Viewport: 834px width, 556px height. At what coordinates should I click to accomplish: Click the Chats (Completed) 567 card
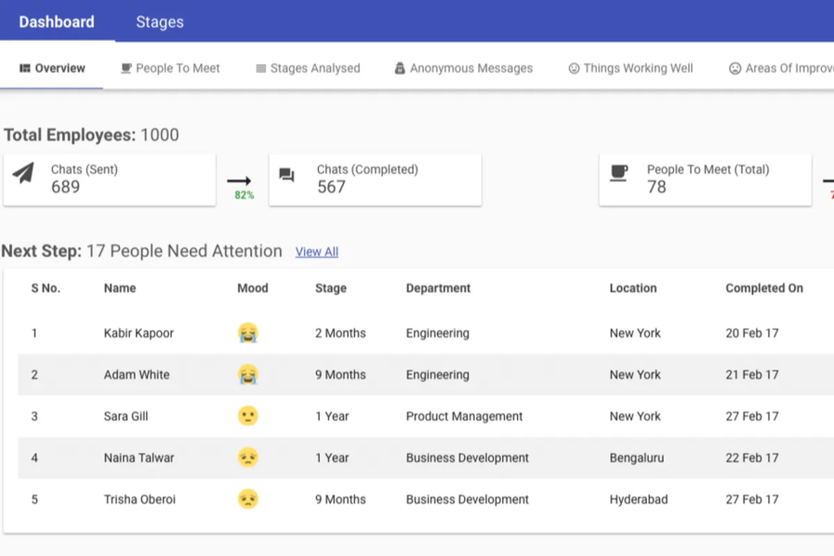pyautogui.click(x=375, y=179)
